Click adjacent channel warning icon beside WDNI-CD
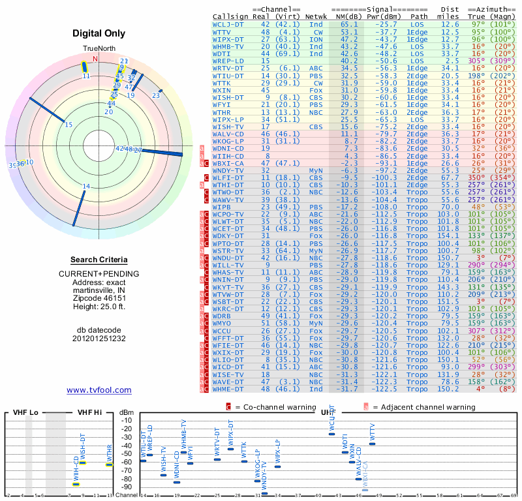This screenshot has height=501, width=522. (x=202, y=149)
